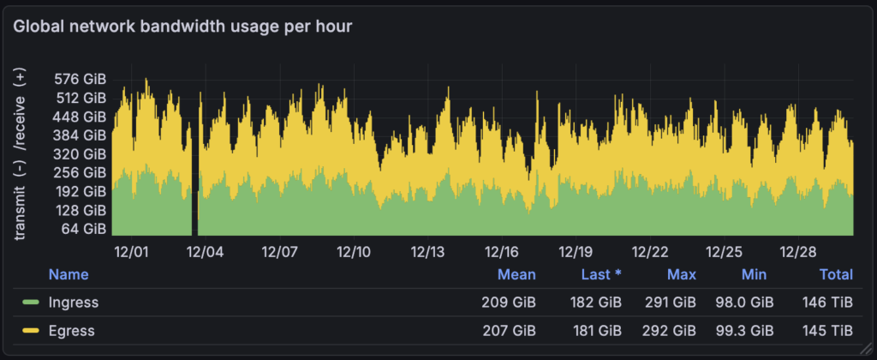Click the 576 GiB y-axis tick label
The width and height of the screenshot is (877, 360).
[81, 79]
